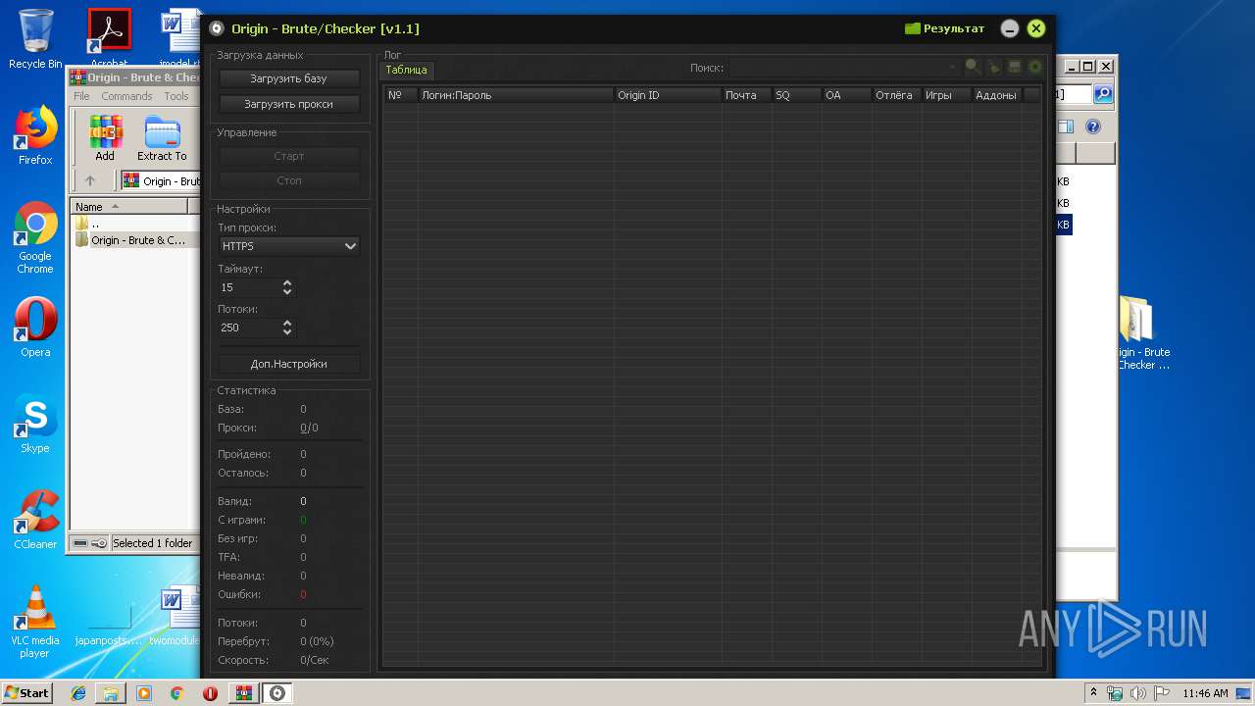The width and height of the screenshot is (1255, 706).
Task: Open the file explorer taskbar icon
Action: point(111,693)
